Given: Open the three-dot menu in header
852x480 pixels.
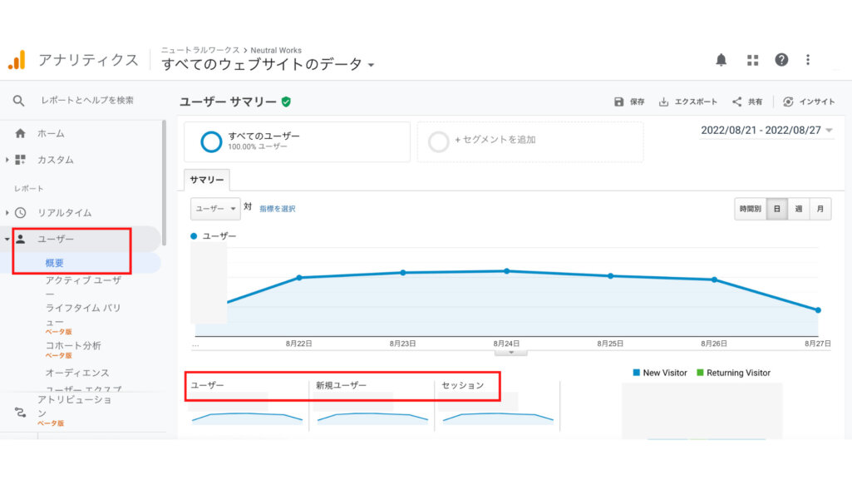Looking at the screenshot, I should [x=807, y=59].
